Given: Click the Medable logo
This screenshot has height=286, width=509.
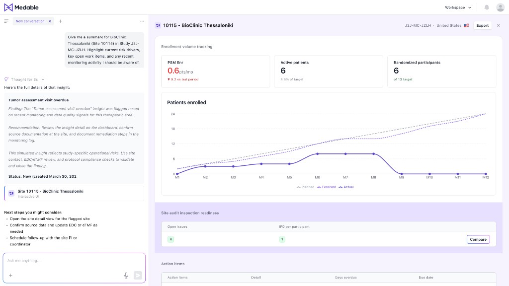Looking at the screenshot, I should [x=21, y=7].
